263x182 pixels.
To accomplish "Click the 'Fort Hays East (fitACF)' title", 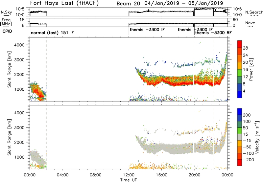I will click(x=64, y=3).
